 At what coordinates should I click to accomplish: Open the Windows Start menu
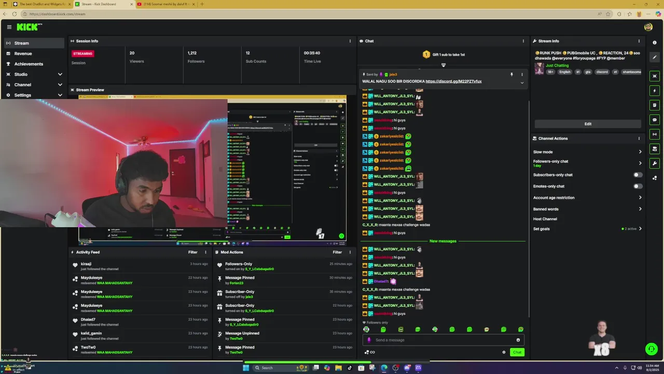coord(246,368)
